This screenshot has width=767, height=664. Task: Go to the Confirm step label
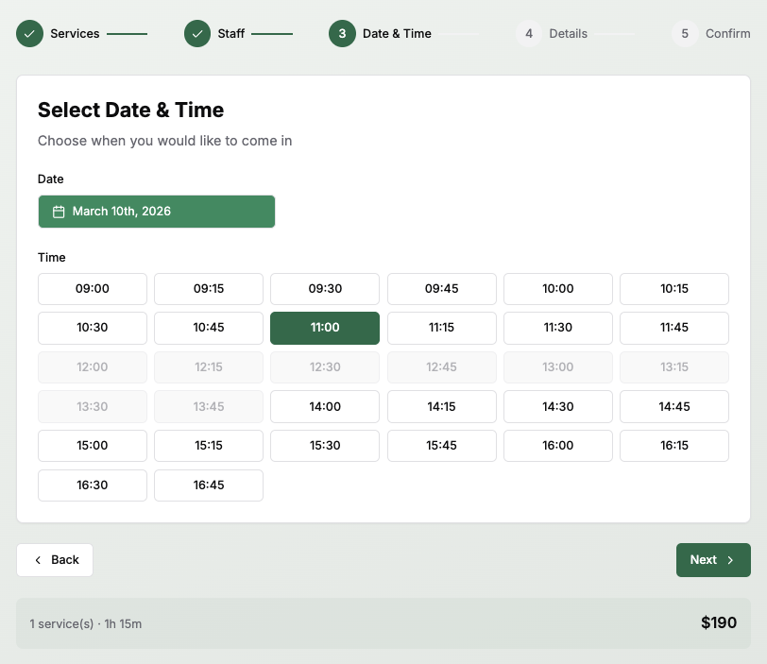[x=728, y=33]
